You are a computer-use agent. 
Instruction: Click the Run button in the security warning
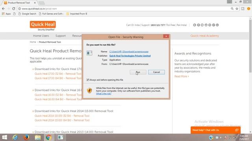tap(138, 72)
